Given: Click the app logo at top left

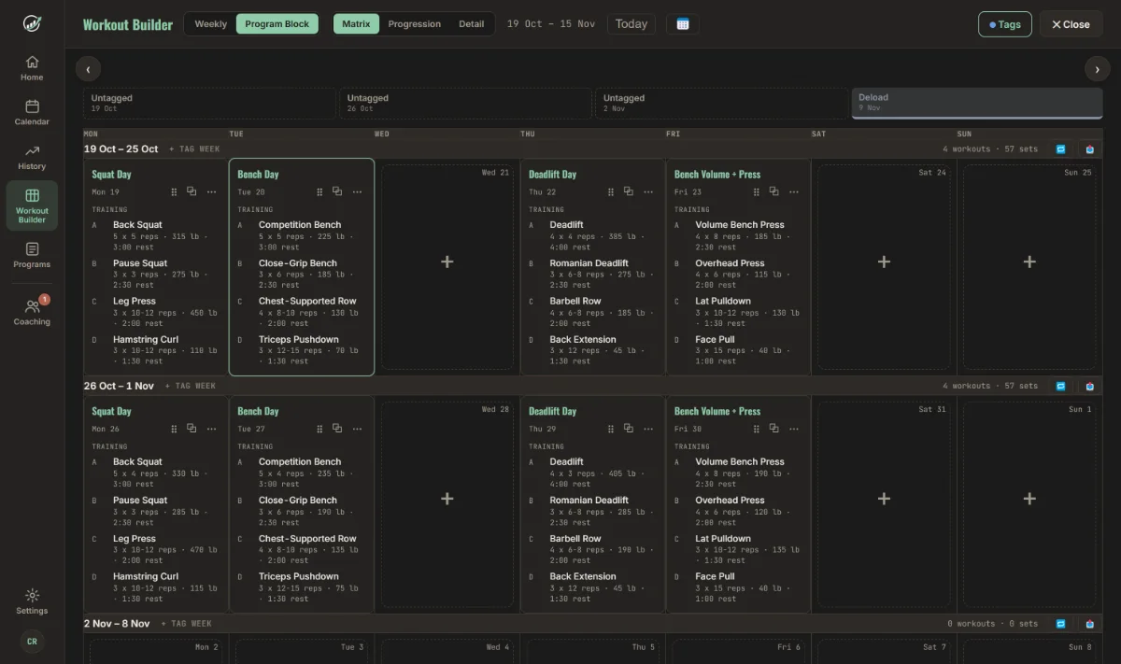Looking at the screenshot, I should point(32,23).
